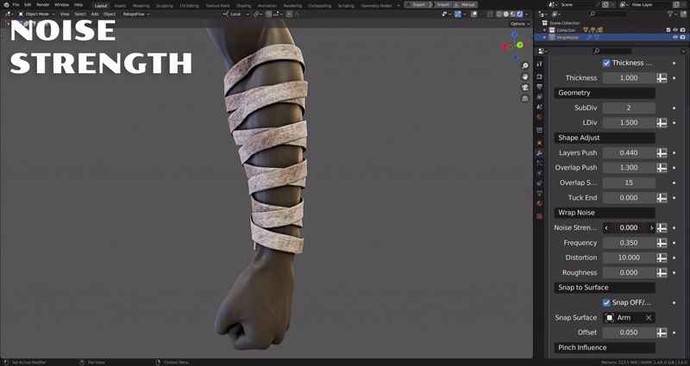
Task: Switch to the Sculpting workspace tab
Action: point(165,6)
